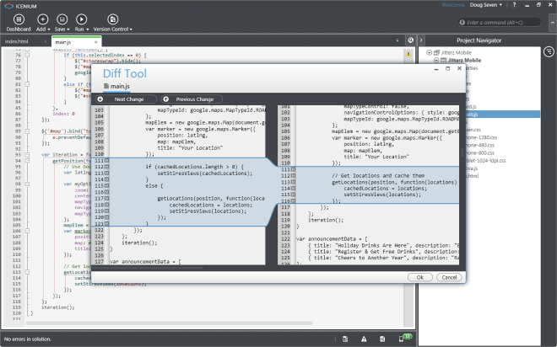Open the Doug Seven account dropdown

click(489, 6)
